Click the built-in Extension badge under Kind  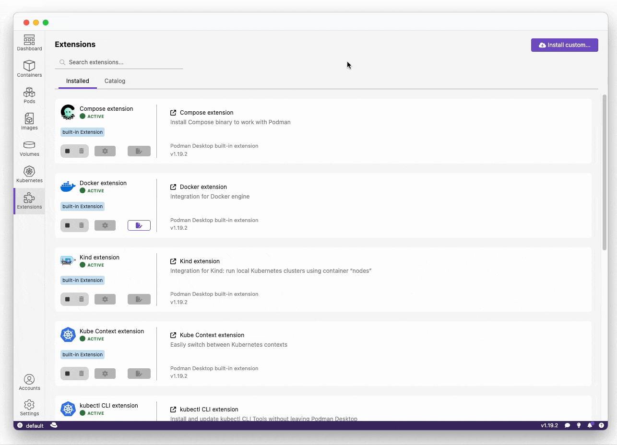click(x=83, y=281)
